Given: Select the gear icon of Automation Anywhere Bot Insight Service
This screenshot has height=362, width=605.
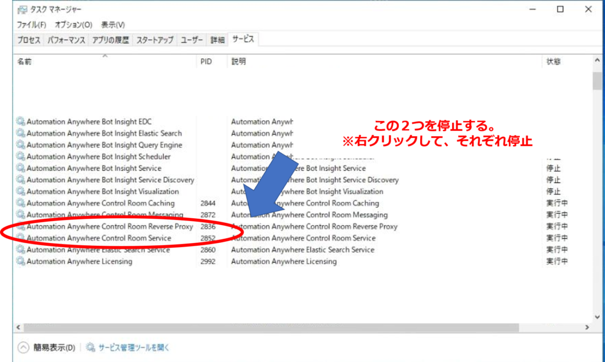Looking at the screenshot, I should click(21, 168).
